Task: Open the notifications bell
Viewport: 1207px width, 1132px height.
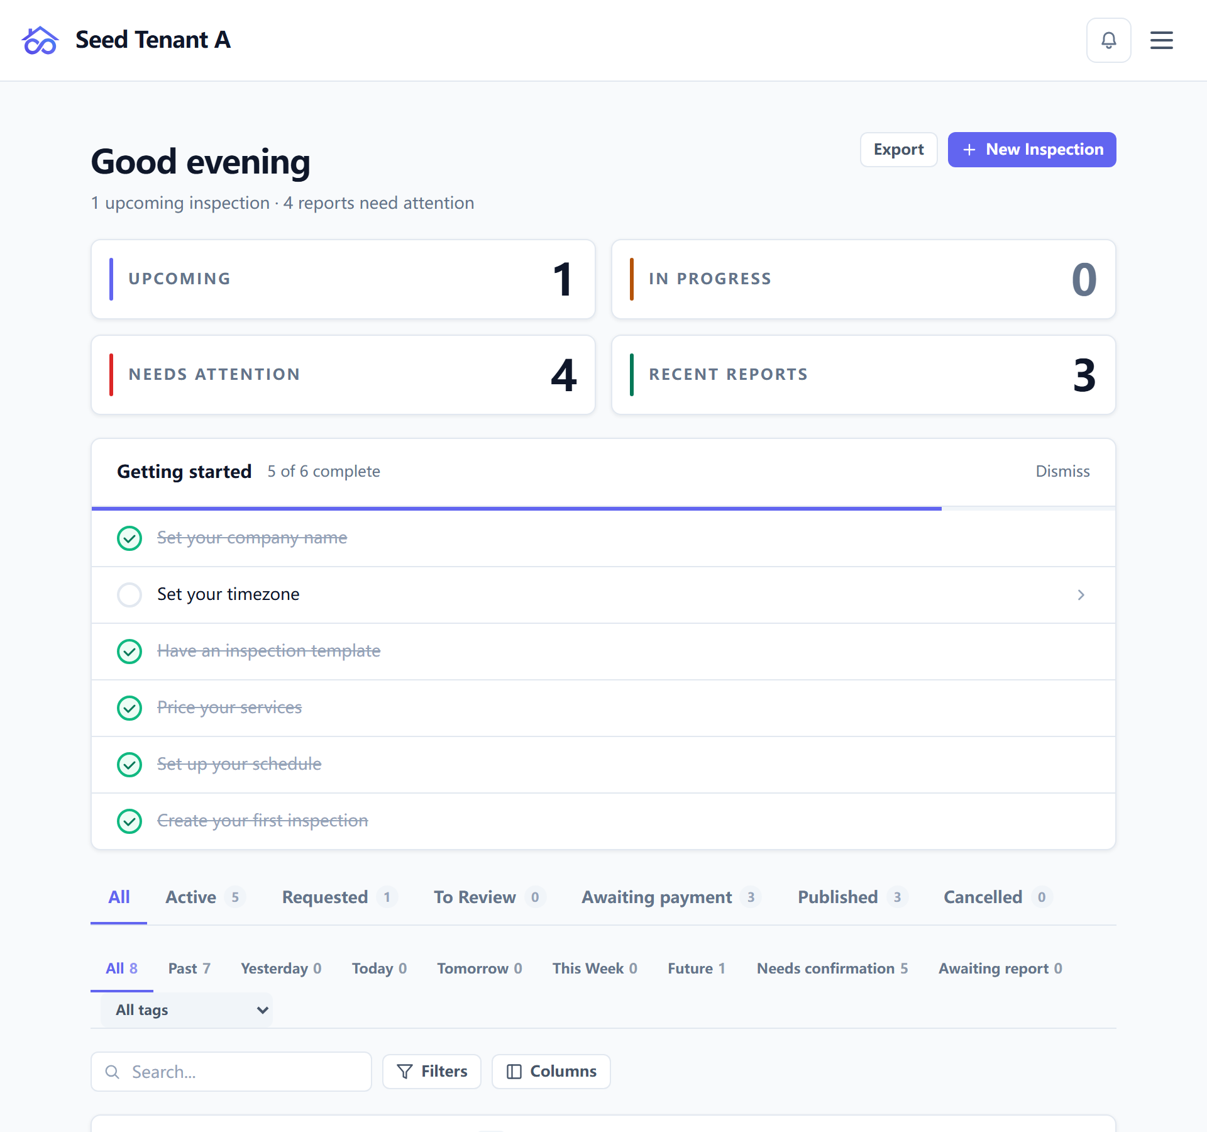Action: click(x=1109, y=40)
